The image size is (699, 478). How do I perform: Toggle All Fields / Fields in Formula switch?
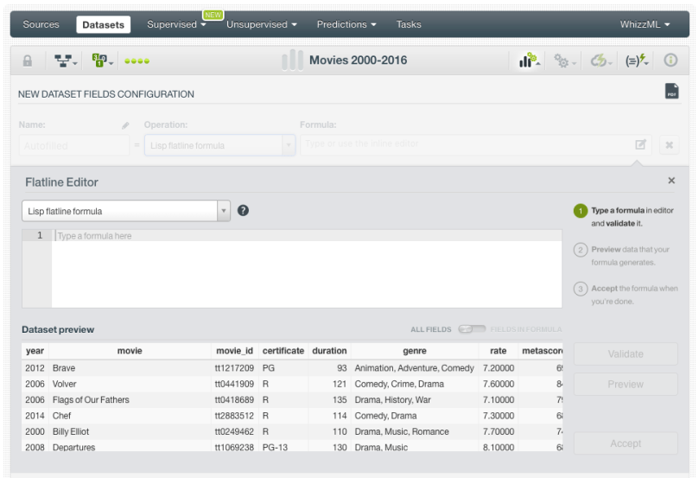click(473, 329)
